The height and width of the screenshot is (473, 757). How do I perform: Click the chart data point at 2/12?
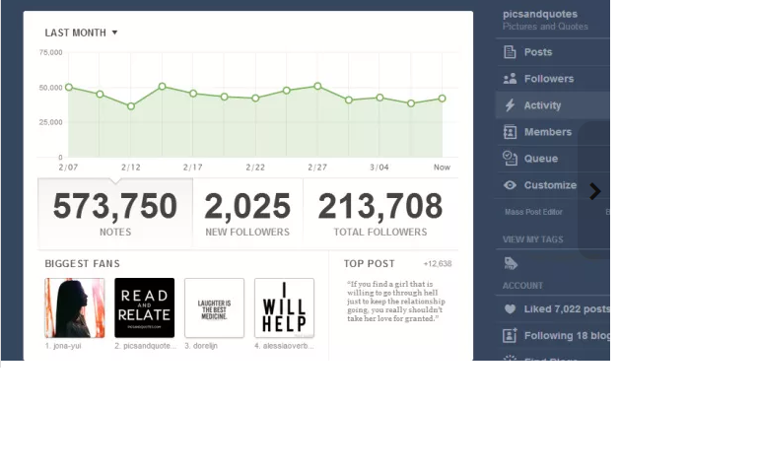click(x=131, y=106)
